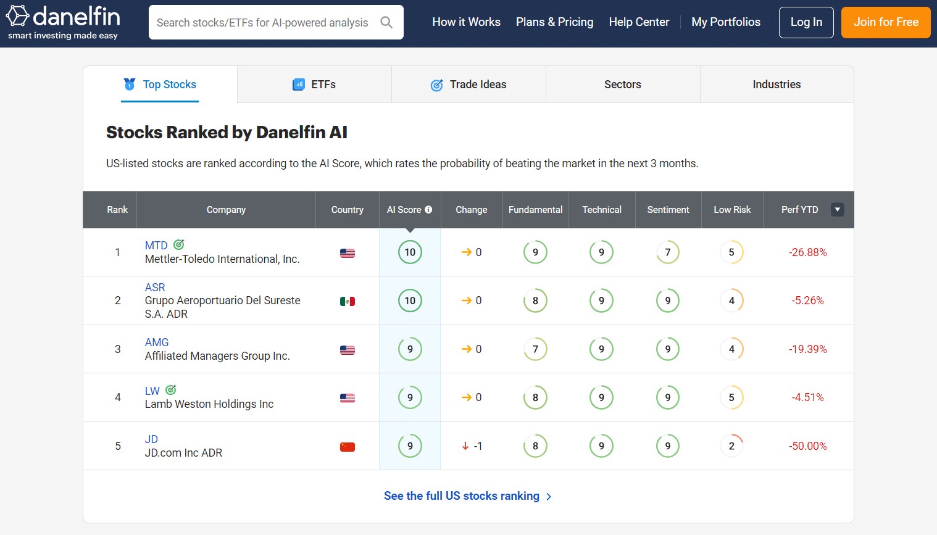
Task: Click the search magnifier icon
Action: click(x=386, y=22)
